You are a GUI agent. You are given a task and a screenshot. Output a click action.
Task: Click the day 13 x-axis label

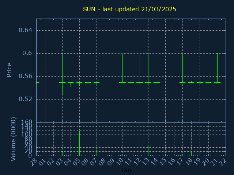145,162
